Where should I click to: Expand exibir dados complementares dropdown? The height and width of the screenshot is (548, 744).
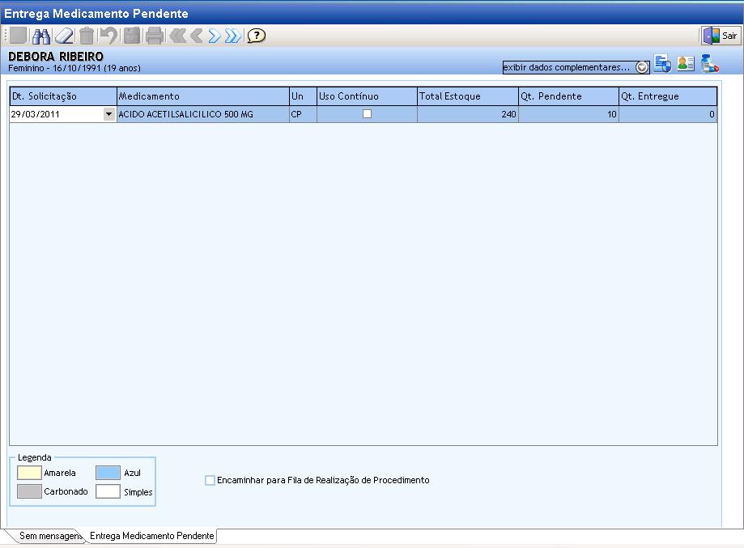[641, 67]
